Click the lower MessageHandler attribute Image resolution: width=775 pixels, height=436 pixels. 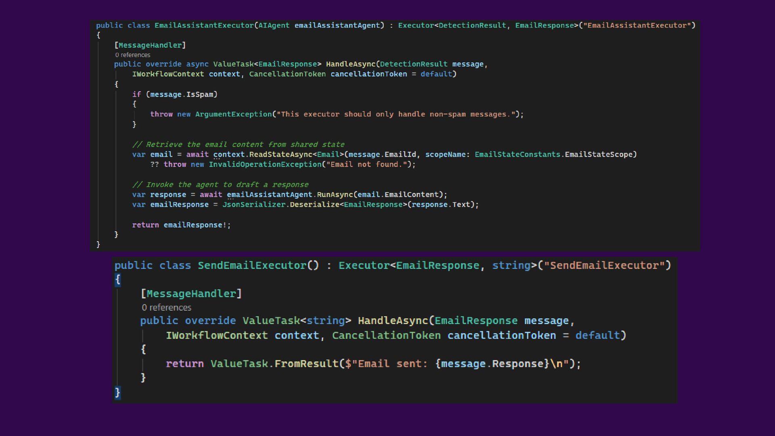click(191, 294)
